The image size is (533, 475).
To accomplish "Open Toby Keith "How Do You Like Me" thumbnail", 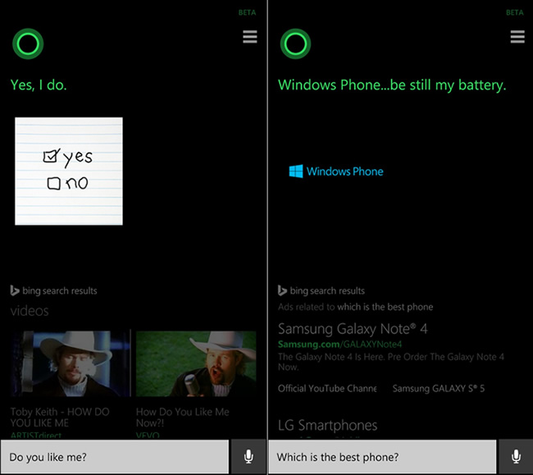I will coord(71,363).
